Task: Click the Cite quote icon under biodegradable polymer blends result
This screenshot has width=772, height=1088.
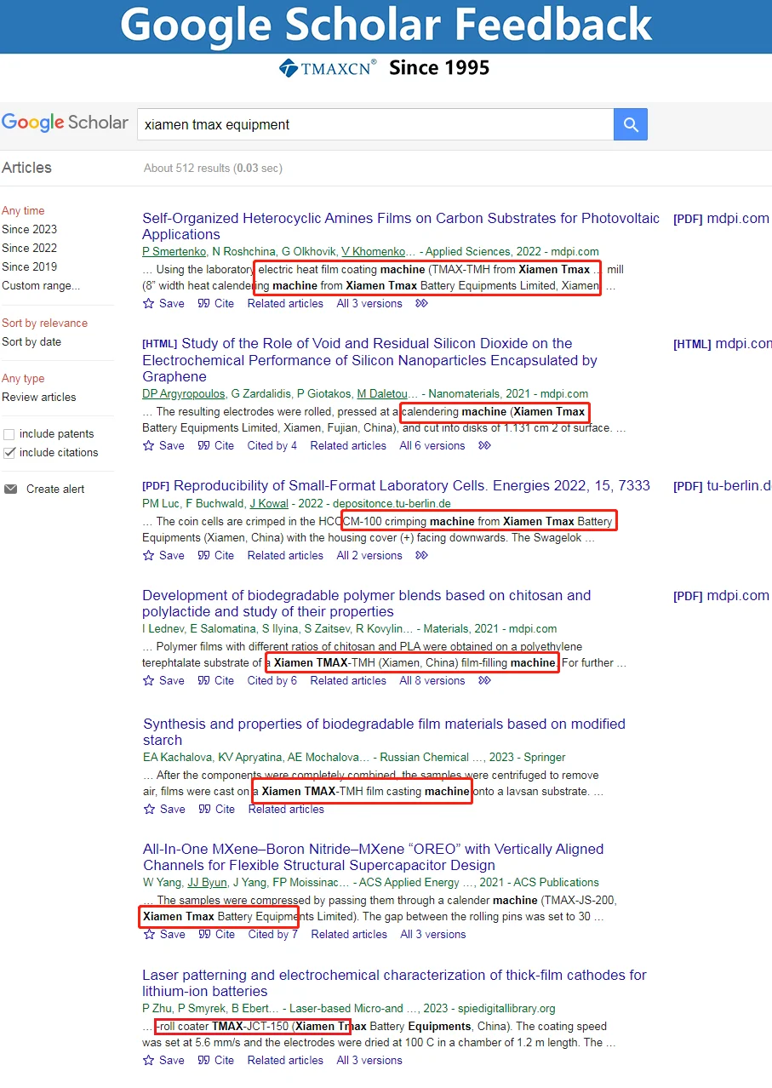Action: click(203, 680)
